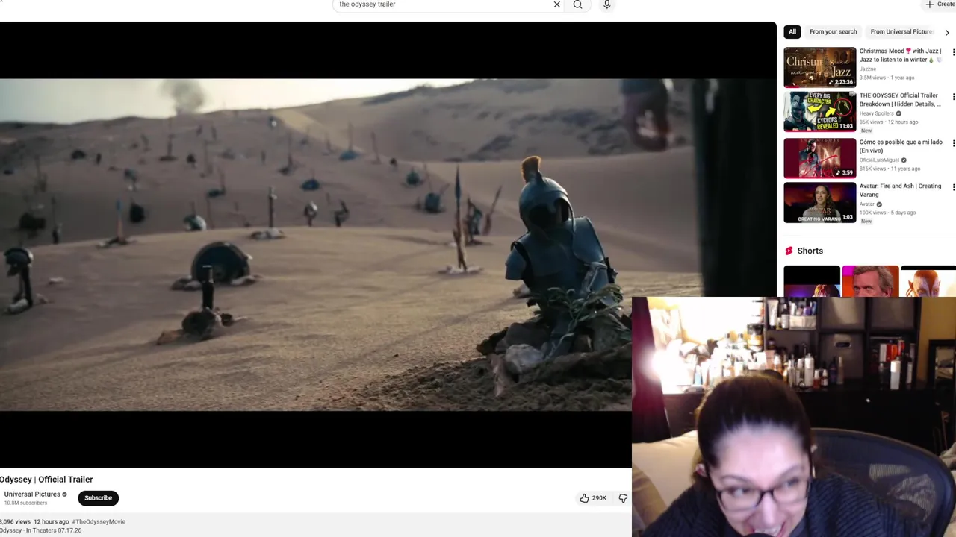This screenshot has height=537, width=956.
Task: Activate voice search microphone
Action: click(606, 4)
